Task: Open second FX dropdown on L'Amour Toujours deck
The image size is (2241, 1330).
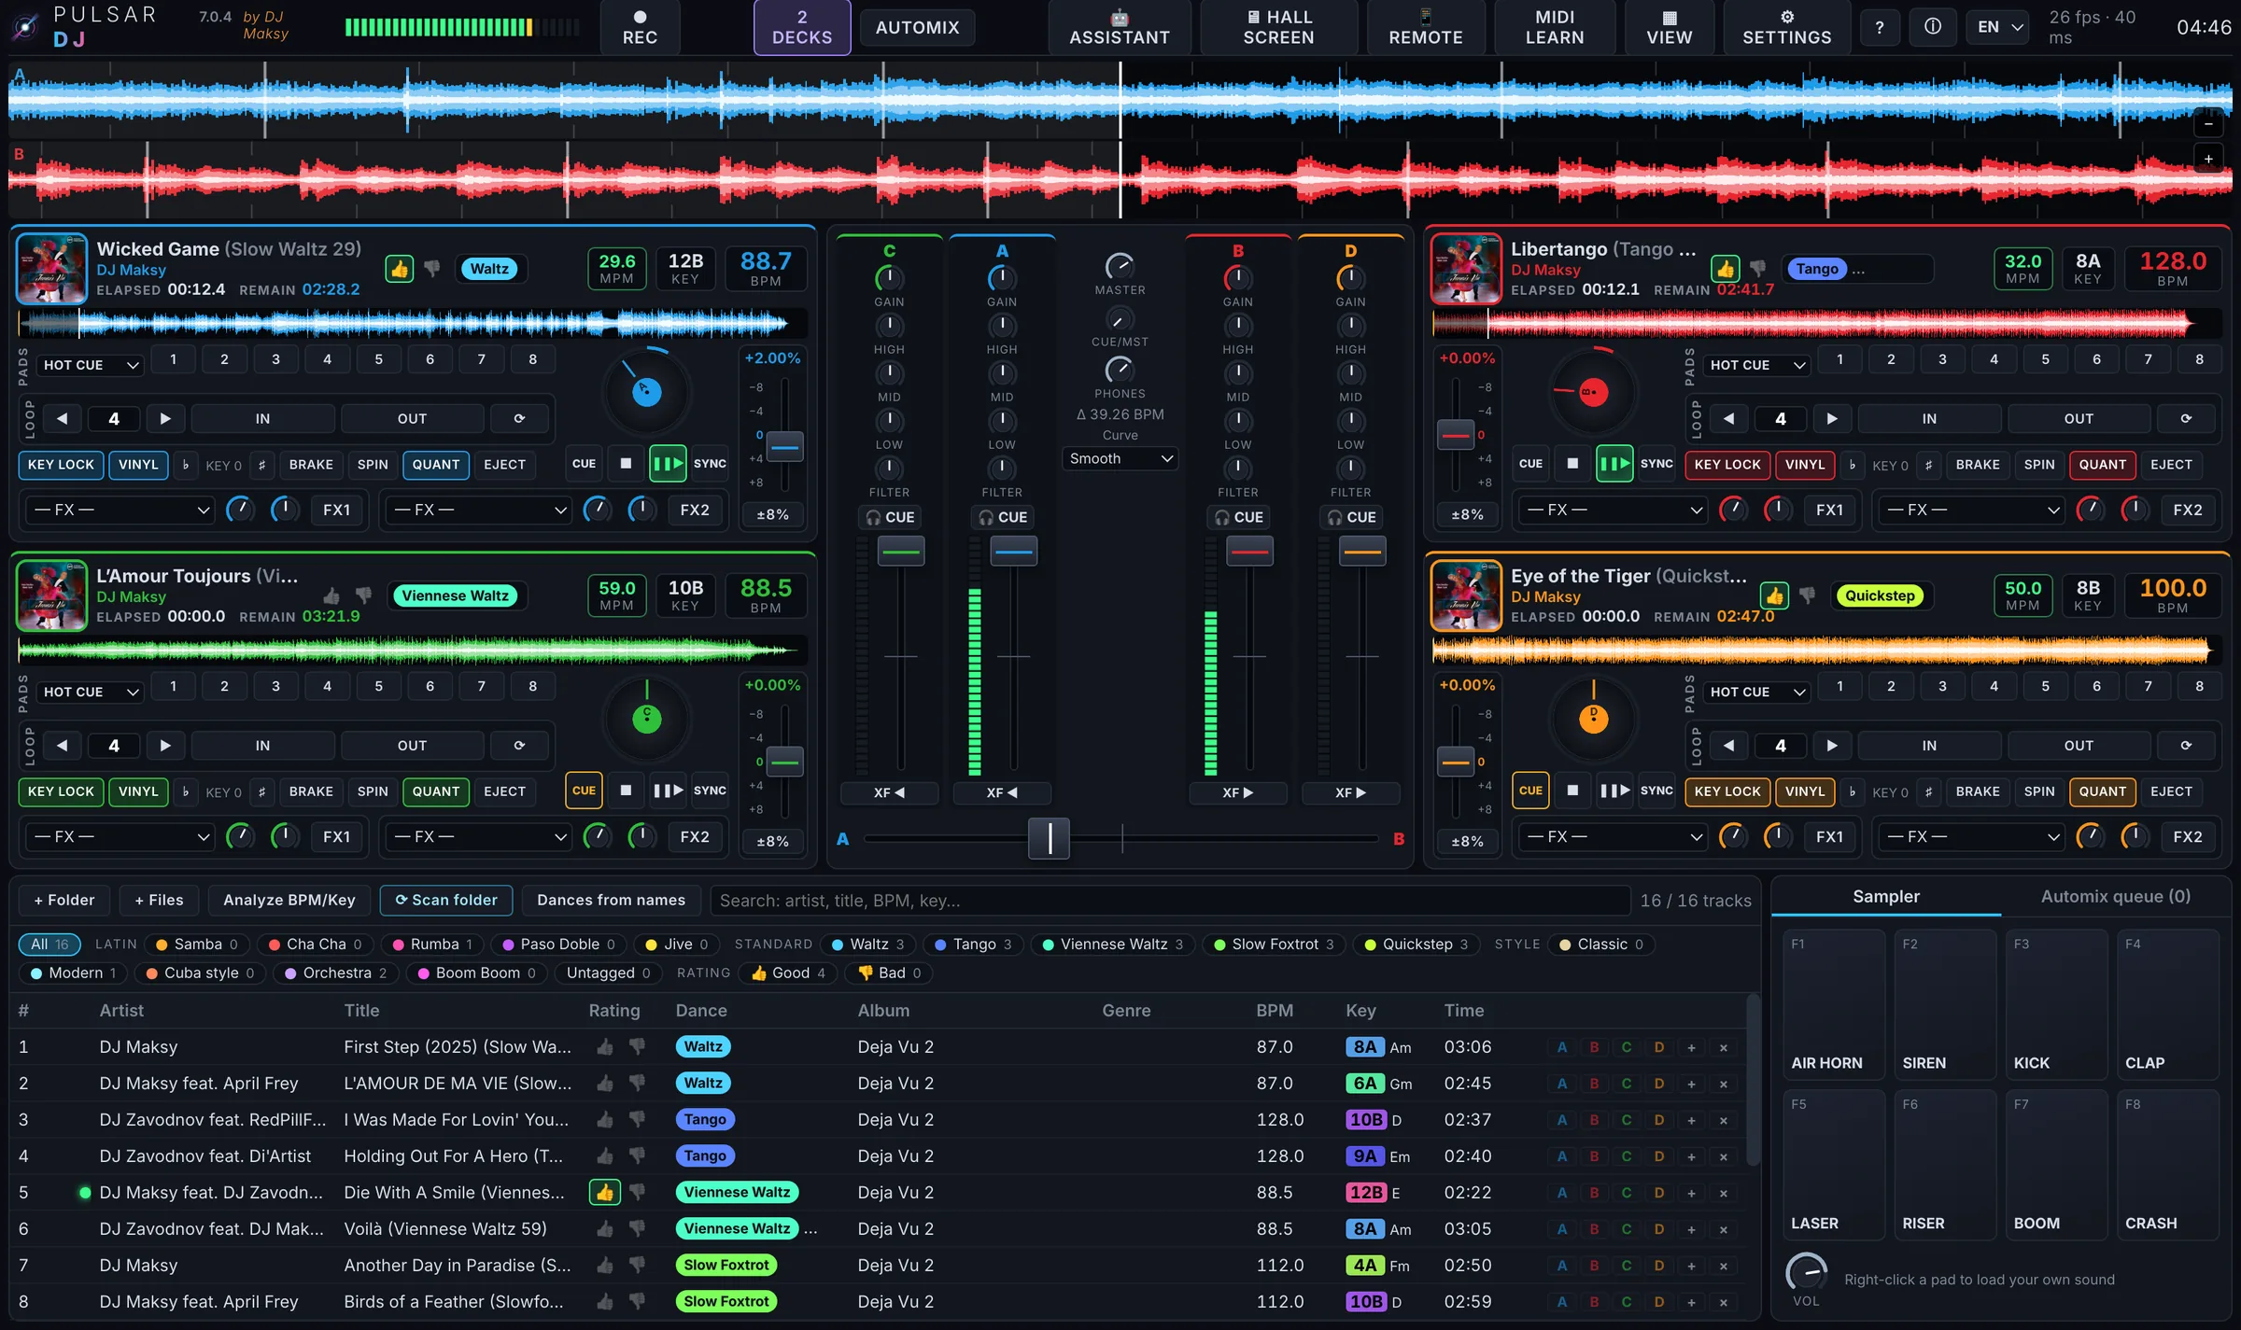Action: point(480,837)
